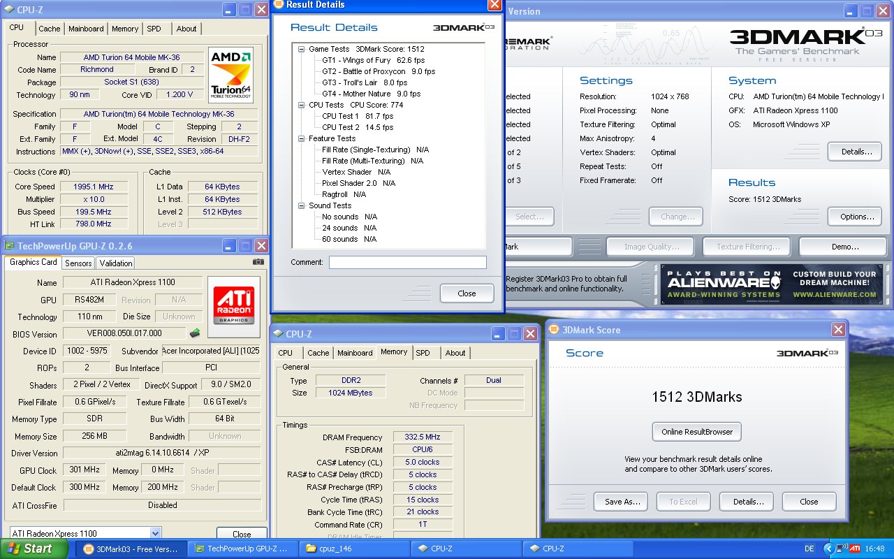Collapse the Game Tests tree node
The width and height of the screenshot is (894, 559).
click(302, 49)
